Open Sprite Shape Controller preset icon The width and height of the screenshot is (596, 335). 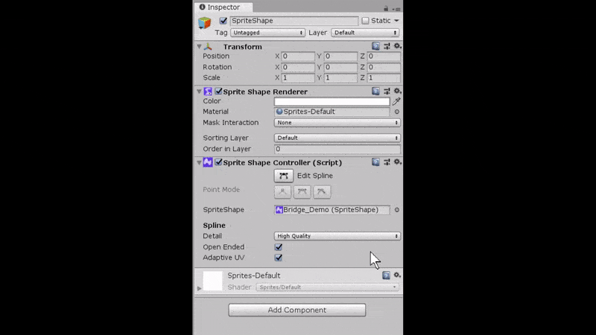coord(387,162)
